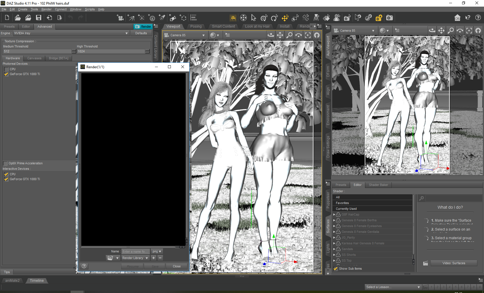Click the teal Render button

click(x=143, y=26)
